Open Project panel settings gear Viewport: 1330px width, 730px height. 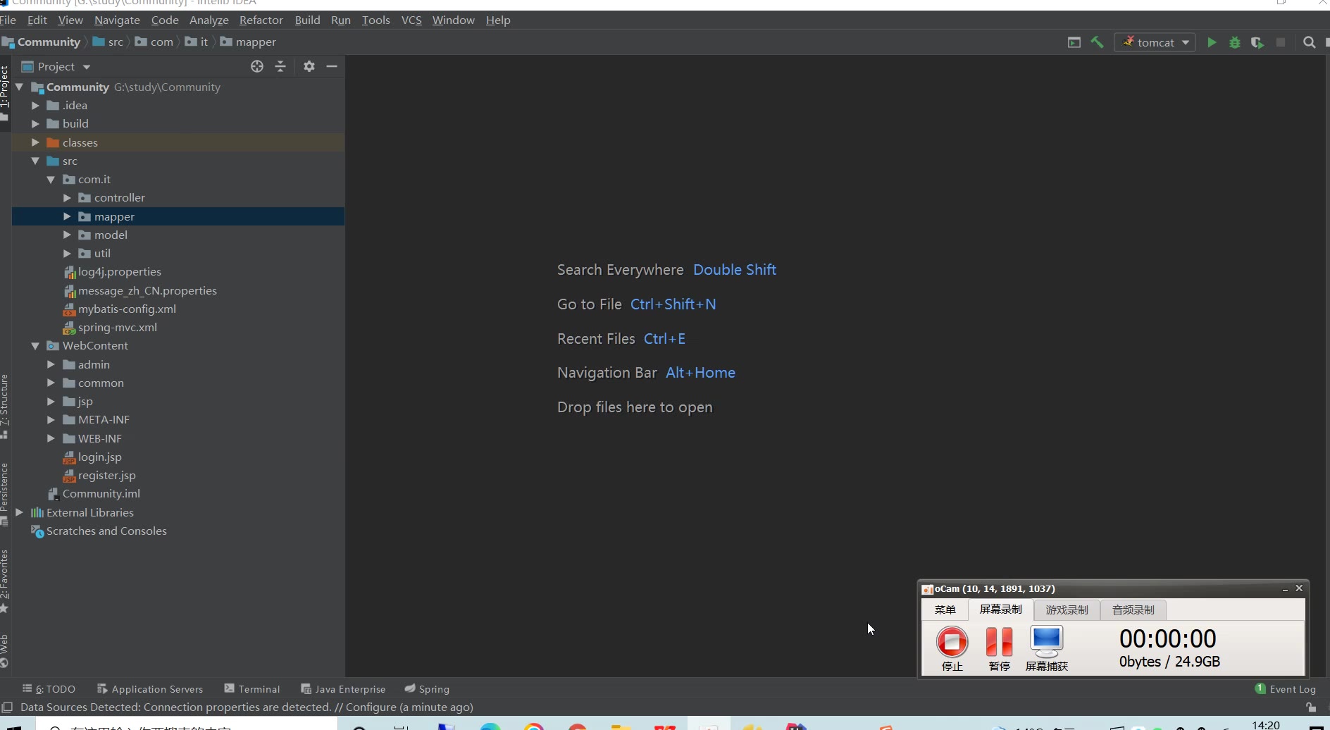click(x=309, y=66)
